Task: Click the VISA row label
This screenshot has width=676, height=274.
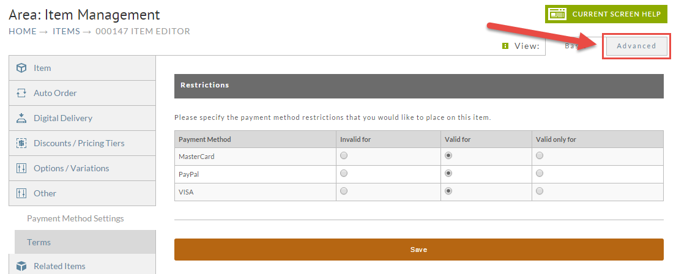Action: [x=186, y=192]
